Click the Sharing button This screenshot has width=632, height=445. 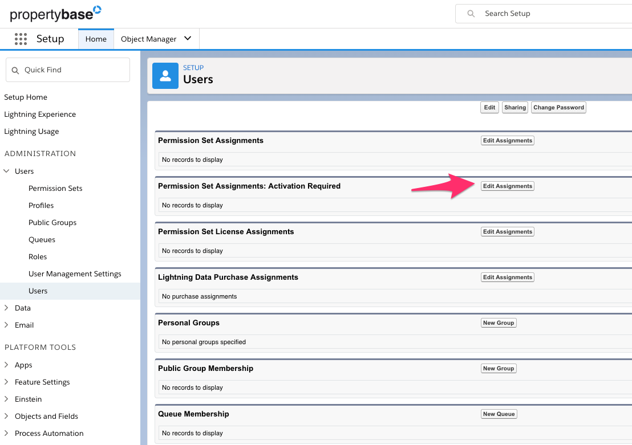tap(515, 108)
